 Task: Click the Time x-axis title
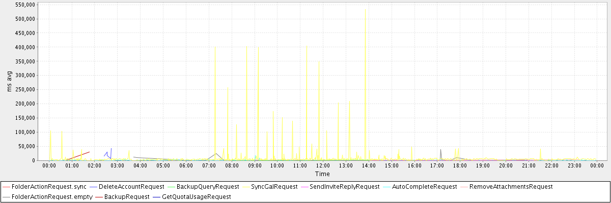tap(322, 174)
